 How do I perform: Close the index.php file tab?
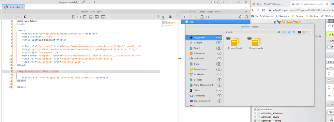point(22,7)
